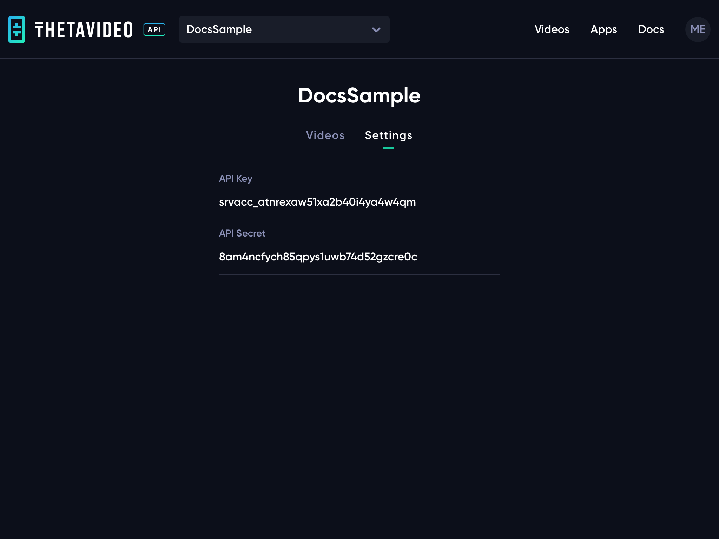Click the DocsSample text inside selector
719x539 pixels.
(219, 29)
